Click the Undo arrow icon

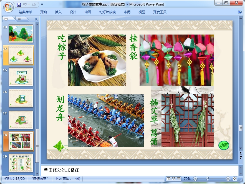pyautogui.click(x=25, y=4)
